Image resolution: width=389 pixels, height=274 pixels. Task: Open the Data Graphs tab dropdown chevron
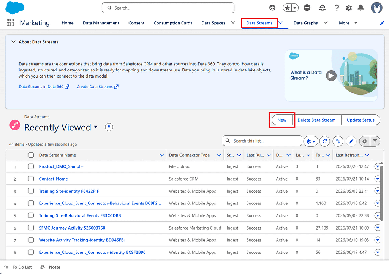[x=326, y=22]
